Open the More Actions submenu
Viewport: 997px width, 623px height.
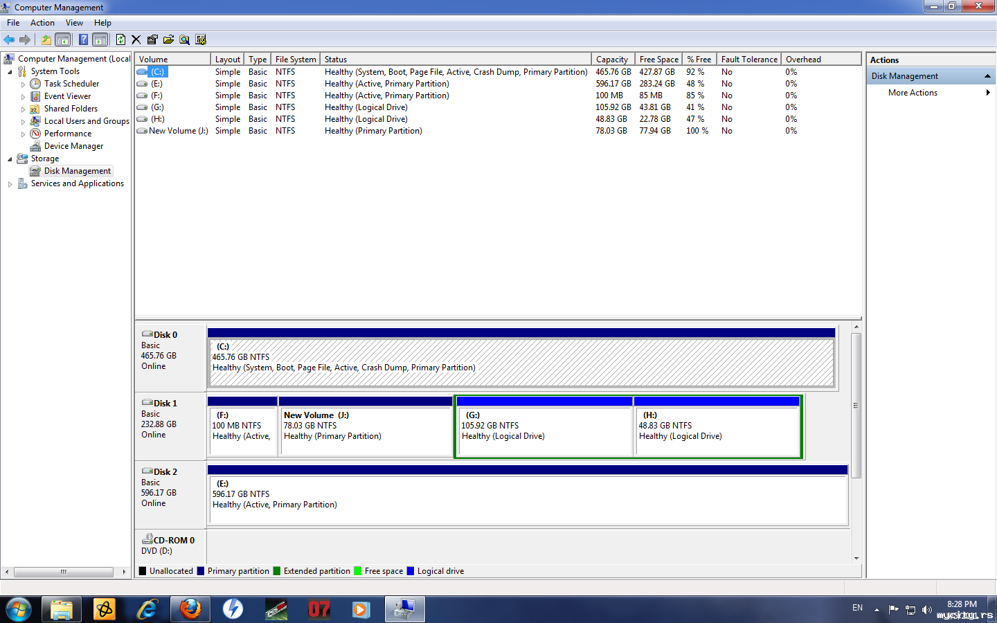[931, 93]
